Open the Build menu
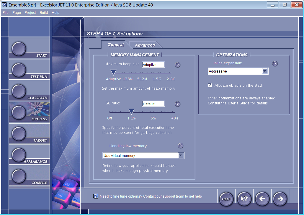The width and height of the screenshot is (304, 215). click(x=44, y=13)
